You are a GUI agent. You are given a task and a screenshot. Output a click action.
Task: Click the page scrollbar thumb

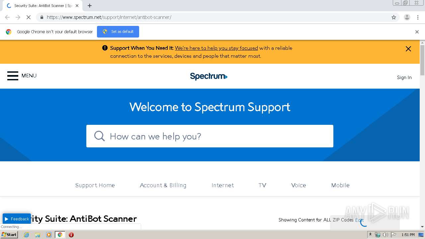pyautogui.click(x=422, y=60)
